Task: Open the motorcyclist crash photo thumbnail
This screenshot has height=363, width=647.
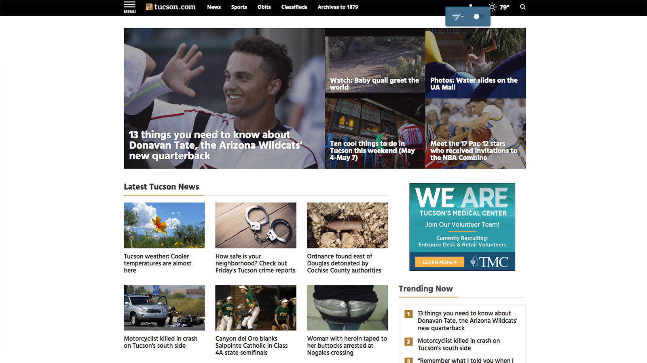Action: coord(164,308)
